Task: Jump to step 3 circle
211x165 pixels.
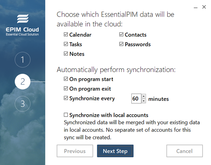Action: 23,104
